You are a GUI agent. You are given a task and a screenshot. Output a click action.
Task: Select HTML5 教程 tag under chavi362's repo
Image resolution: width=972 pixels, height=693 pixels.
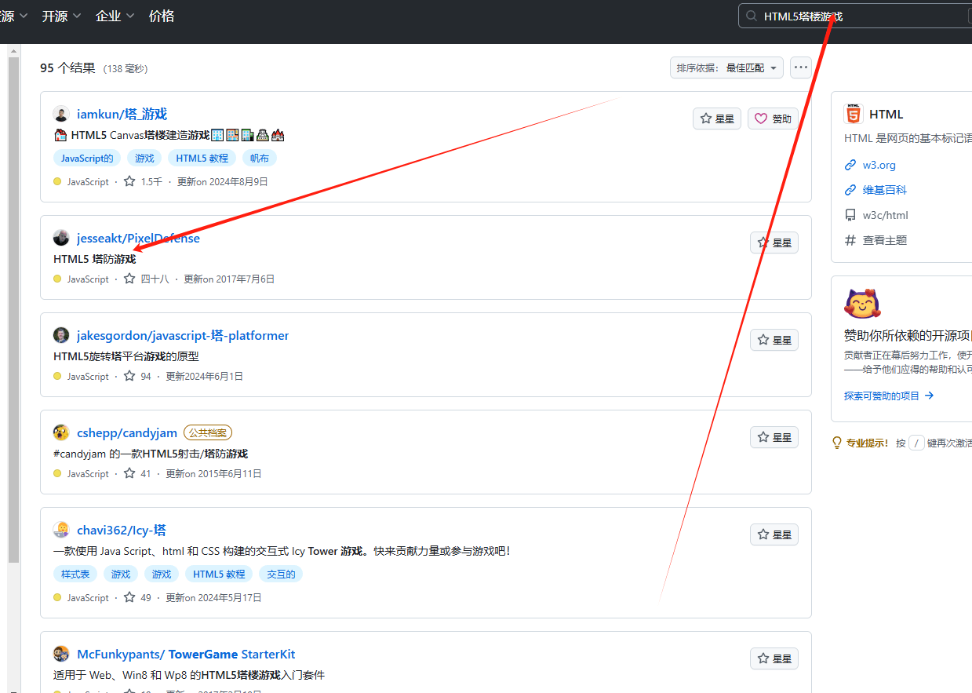pyautogui.click(x=220, y=574)
